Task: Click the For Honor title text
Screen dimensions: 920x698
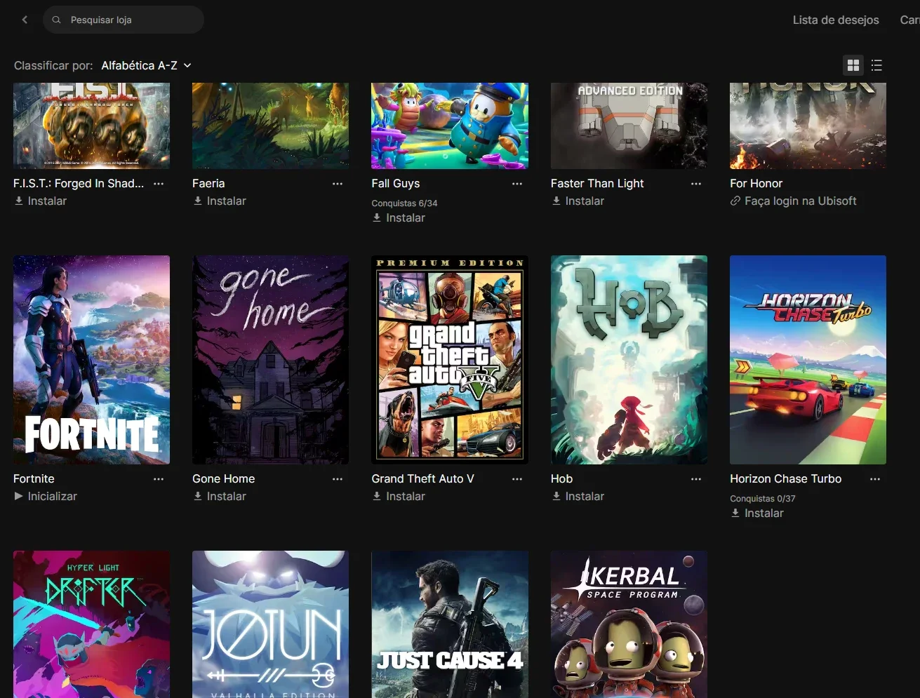Action: point(756,184)
